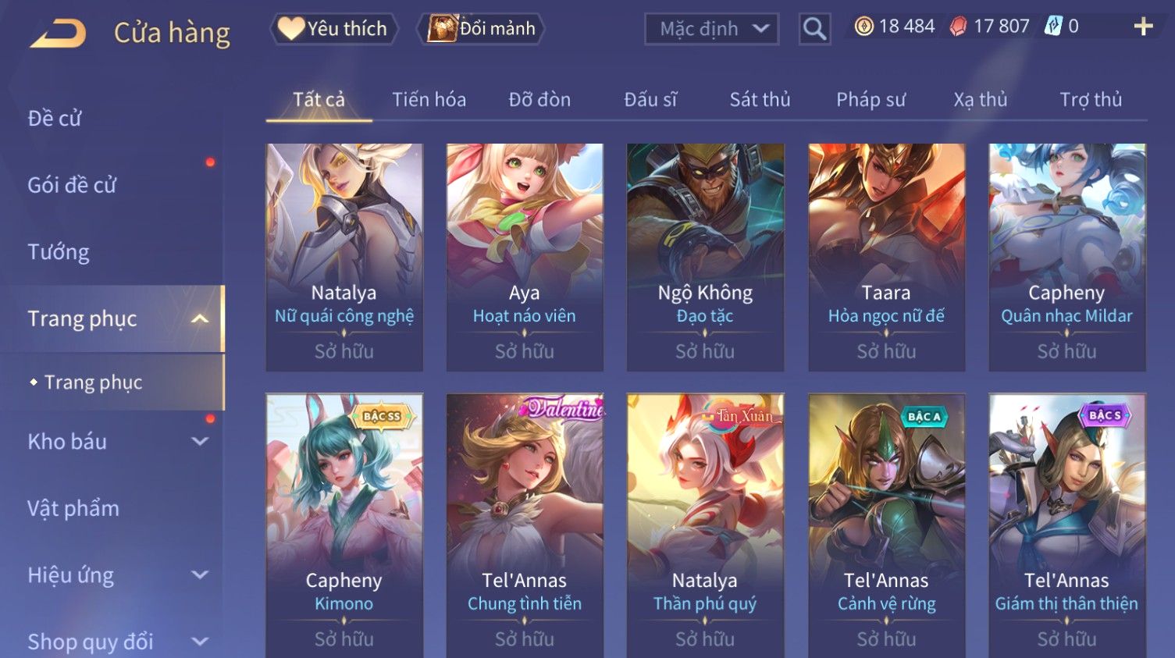
Task: Tap the back arrow icon
Action: point(58,33)
